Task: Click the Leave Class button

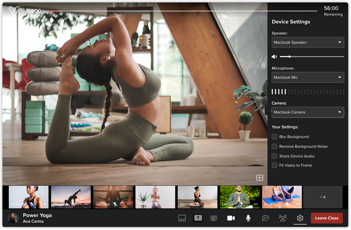Action: click(x=326, y=218)
